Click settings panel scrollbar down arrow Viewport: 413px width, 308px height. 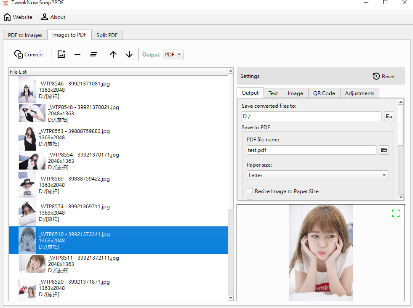coord(401,197)
